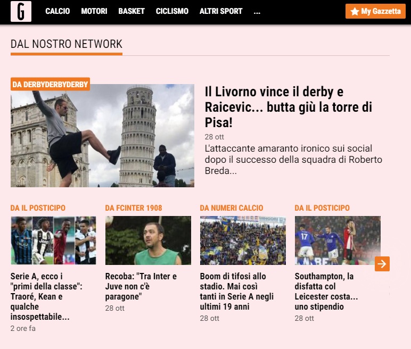The width and height of the screenshot is (411, 349).
Task: Go to the Basket section
Action: pyautogui.click(x=131, y=11)
